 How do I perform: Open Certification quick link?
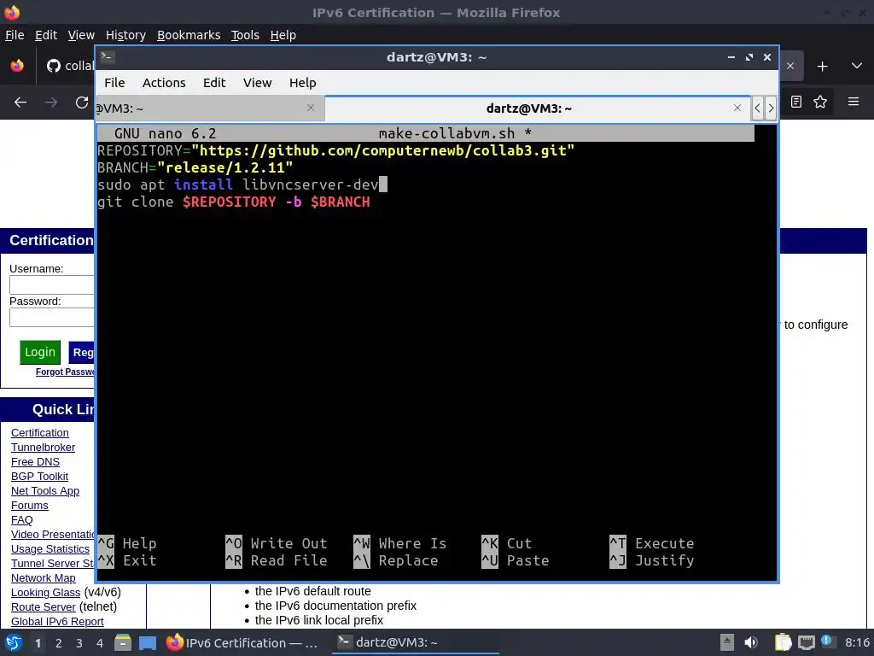[39, 433]
